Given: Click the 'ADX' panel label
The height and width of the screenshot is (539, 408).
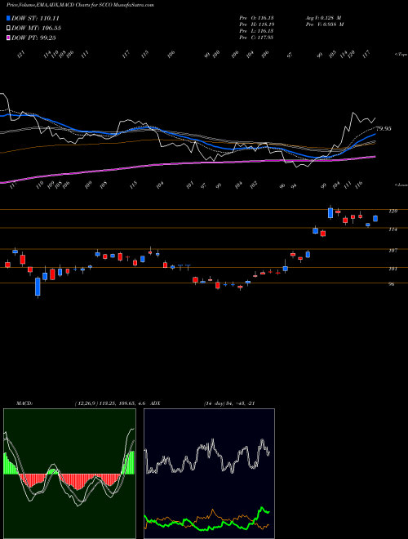Looking at the screenshot, I should point(155,403).
